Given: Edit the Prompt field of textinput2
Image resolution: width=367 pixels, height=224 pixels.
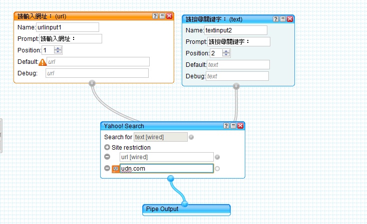Looking at the screenshot, I should (x=239, y=41).
